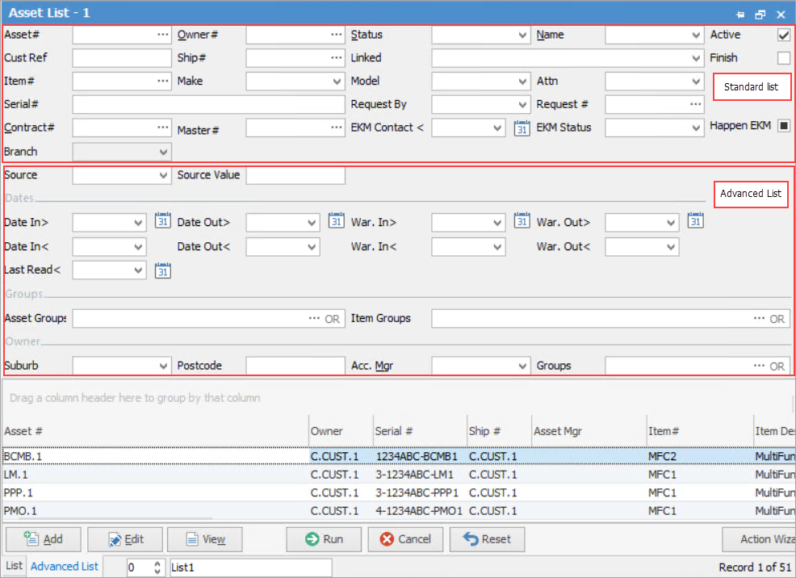Click ellipsis lookup in Asset# field
Viewport: 796px width, 578px height.
163,36
